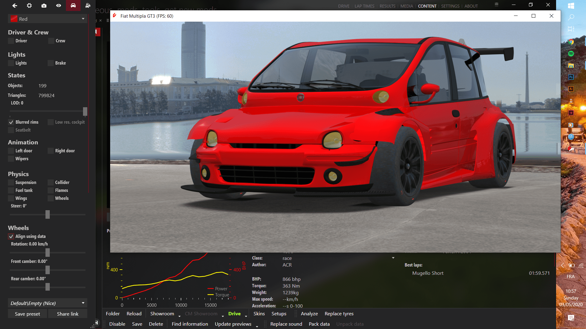Open the DRIVE tab
This screenshot has height=329, width=586.
pyautogui.click(x=344, y=6)
